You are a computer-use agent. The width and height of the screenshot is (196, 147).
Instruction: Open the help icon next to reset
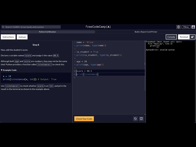click(141, 119)
